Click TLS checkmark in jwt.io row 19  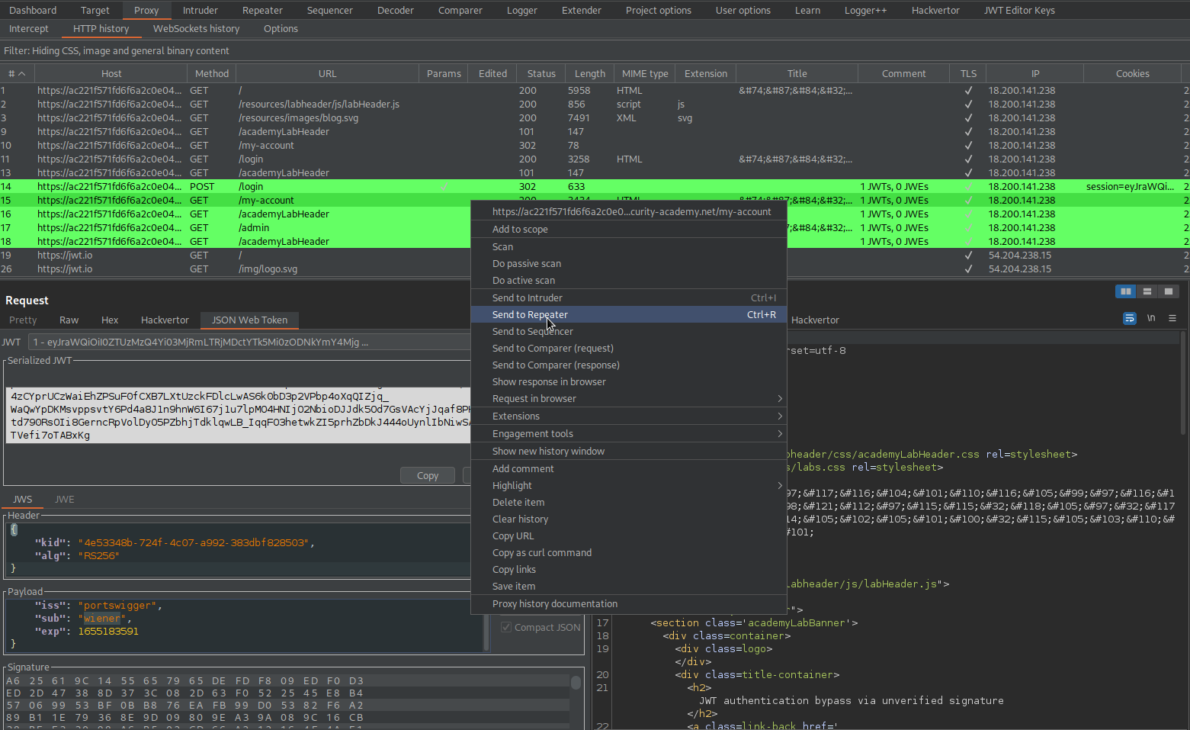pyautogui.click(x=968, y=256)
